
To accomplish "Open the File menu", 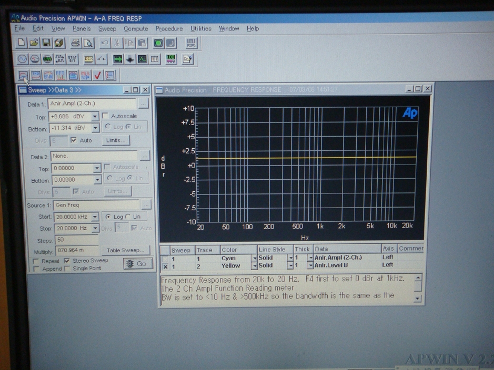I will click(x=19, y=28).
